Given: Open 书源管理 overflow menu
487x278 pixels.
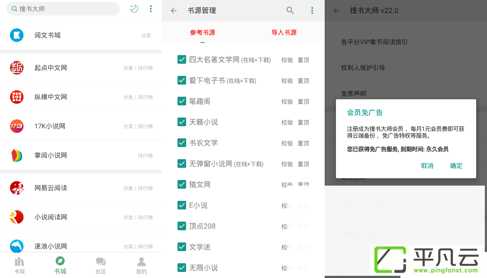Looking at the screenshot, I should pos(312,10).
